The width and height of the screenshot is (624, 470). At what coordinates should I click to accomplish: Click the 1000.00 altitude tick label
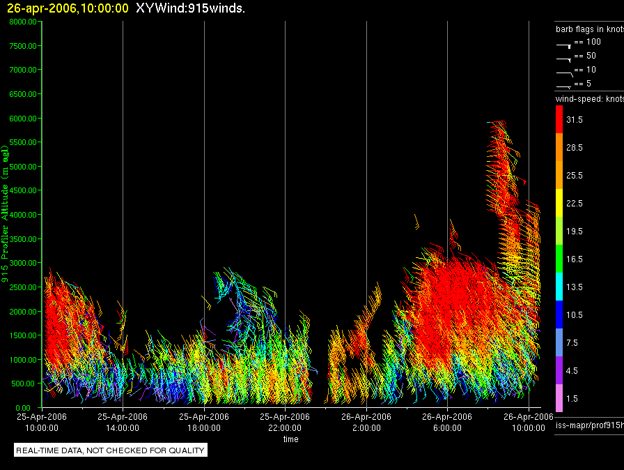pyautogui.click(x=23, y=360)
